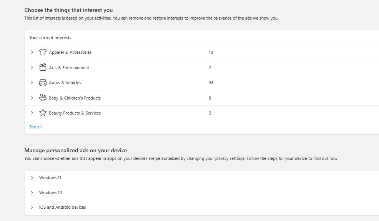Expand the Autos & Vehicles row chevron
379x221 pixels.
pyautogui.click(x=32, y=83)
